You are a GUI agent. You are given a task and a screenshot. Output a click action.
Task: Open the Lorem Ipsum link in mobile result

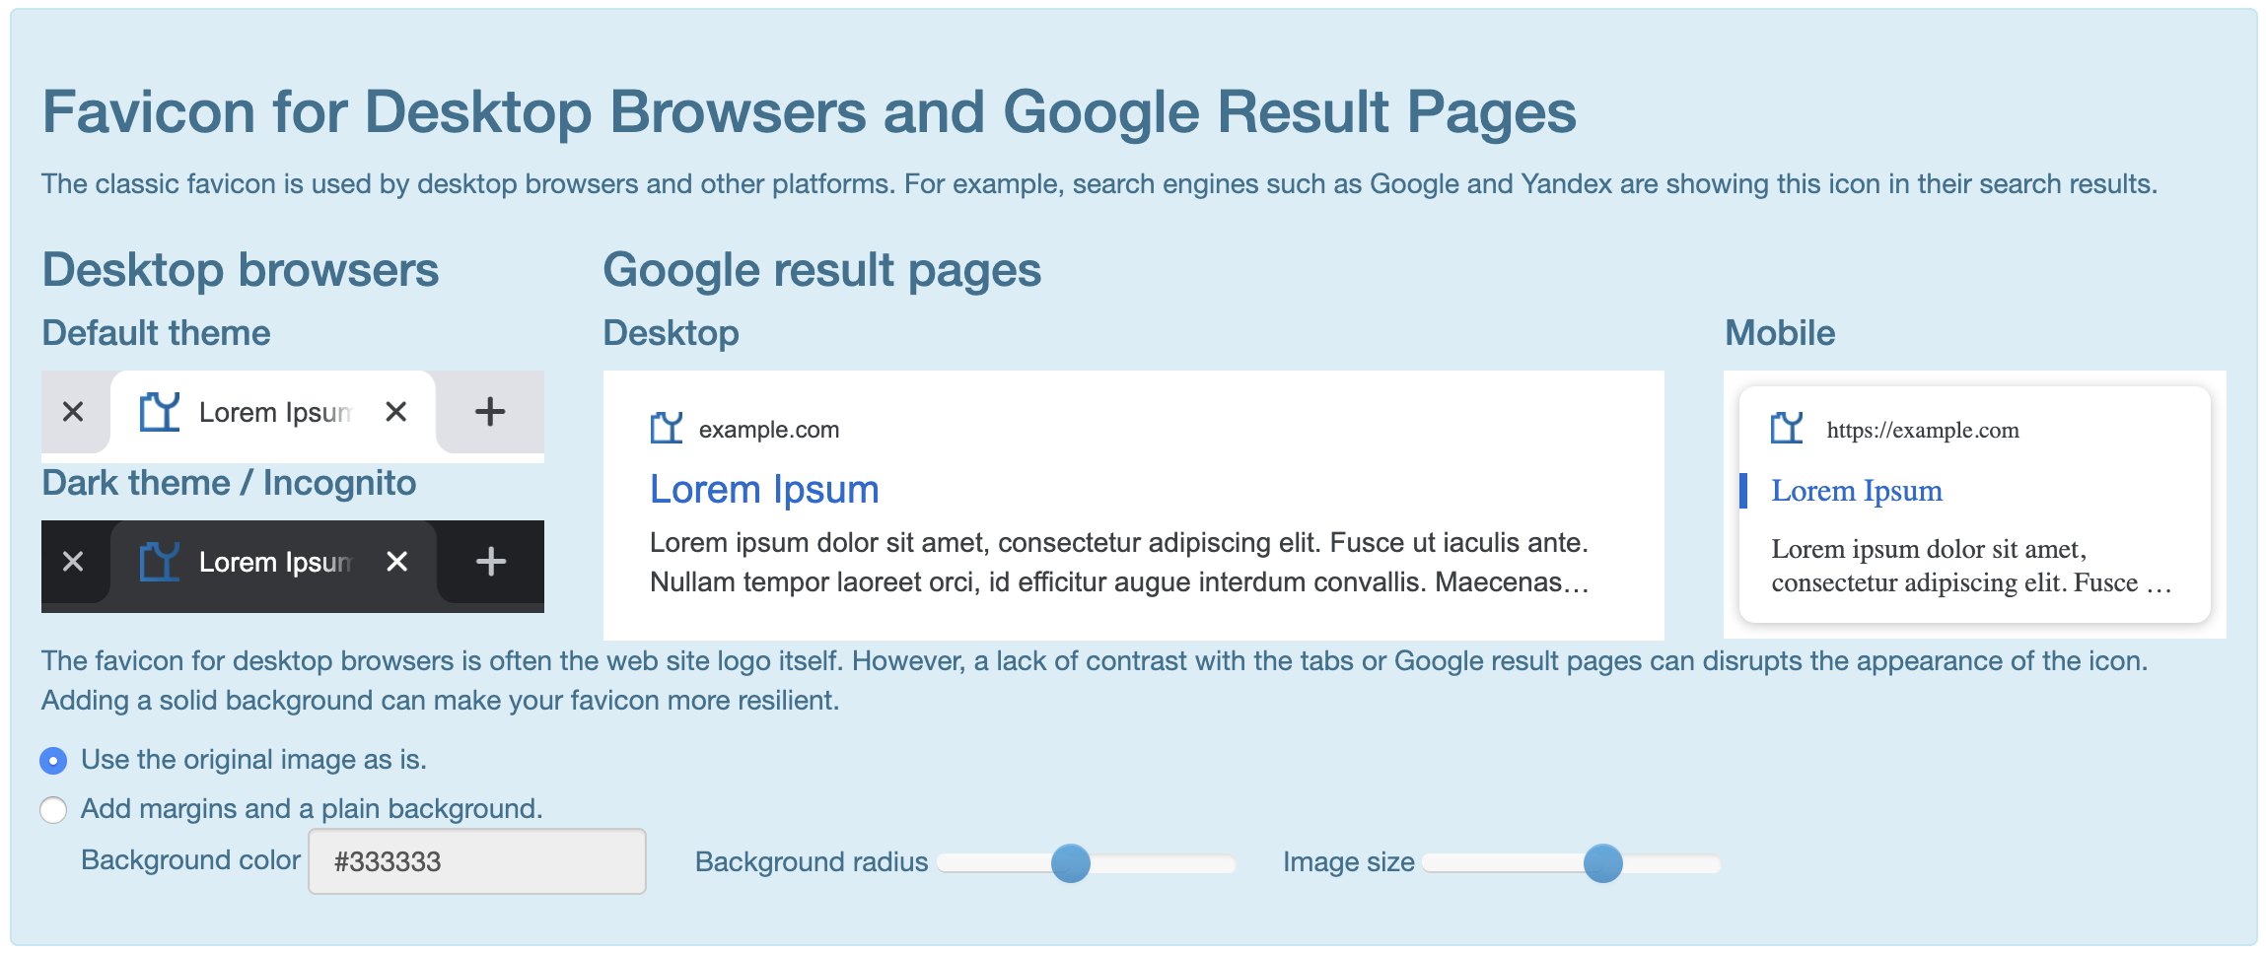point(1857,491)
